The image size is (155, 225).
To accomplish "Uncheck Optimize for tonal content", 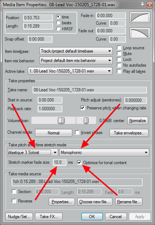I will (79, 163).
